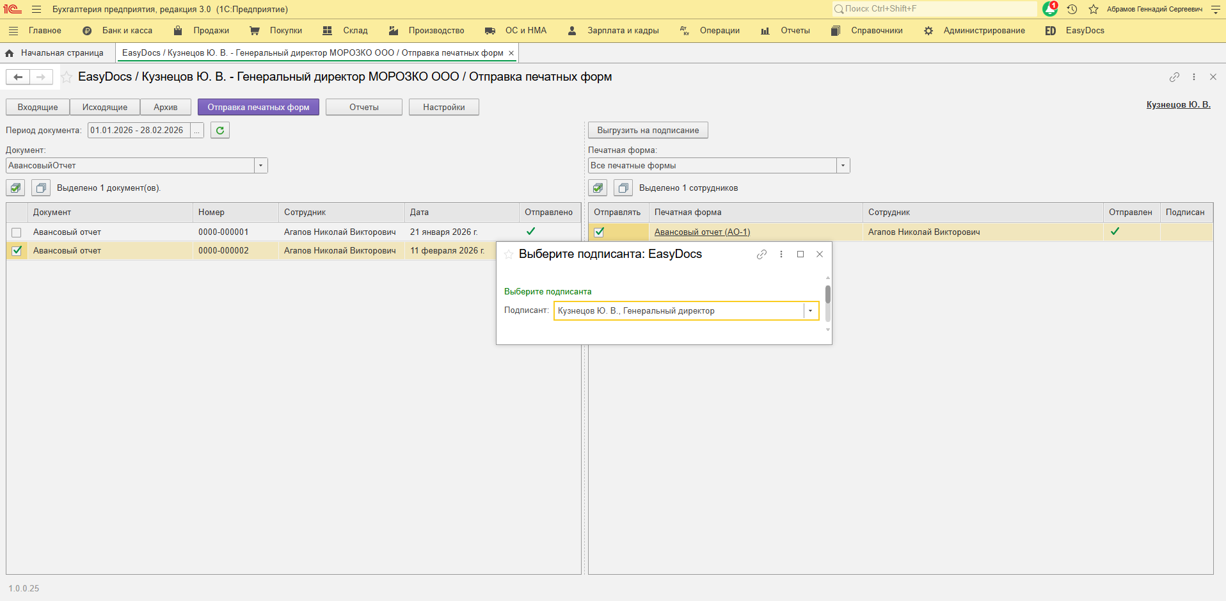This screenshot has height=601, width=1226.
Task: Open the history clock icon
Action: (1072, 10)
